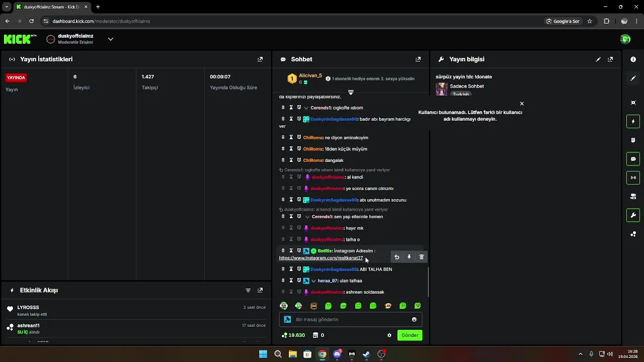Open Google'a Sor in address bar
644x362 pixels.
(x=563, y=21)
